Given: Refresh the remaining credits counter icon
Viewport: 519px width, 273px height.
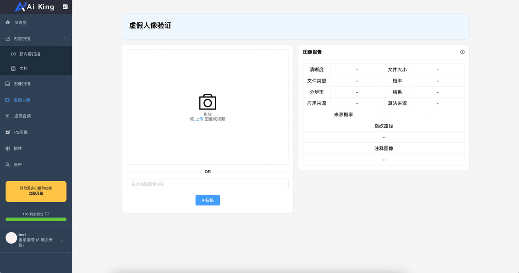Looking at the screenshot, I should pos(47,213).
